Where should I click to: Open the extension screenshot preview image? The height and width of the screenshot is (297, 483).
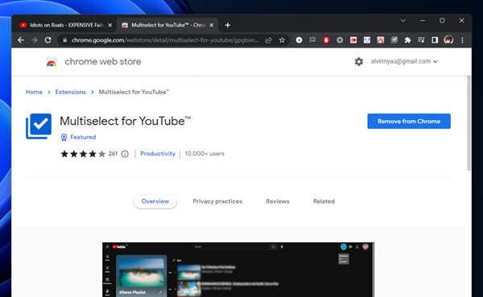click(238, 270)
